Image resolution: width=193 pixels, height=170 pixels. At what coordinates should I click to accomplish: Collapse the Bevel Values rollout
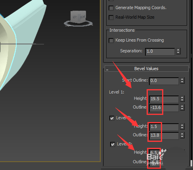147,69
